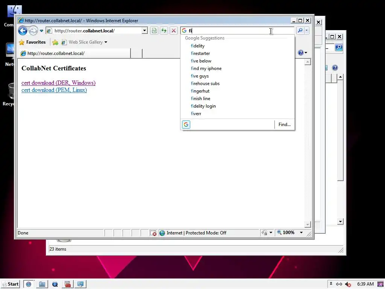Click background window scrollbar down arrow
Image resolution: width=385 pixels, height=289 pixels.
340,222
